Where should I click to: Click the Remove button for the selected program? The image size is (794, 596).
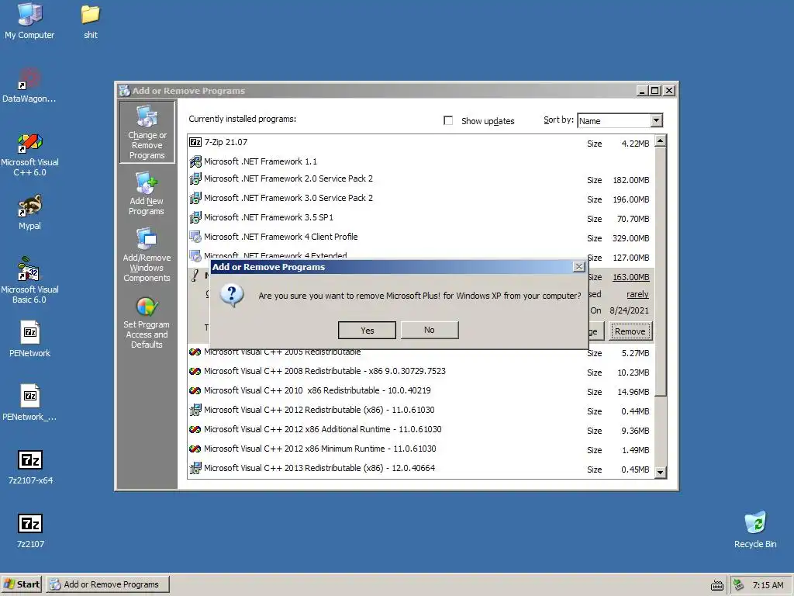tap(630, 331)
